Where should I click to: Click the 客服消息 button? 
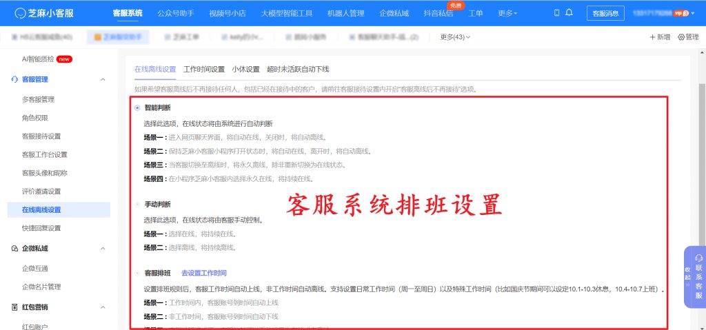[605, 13]
